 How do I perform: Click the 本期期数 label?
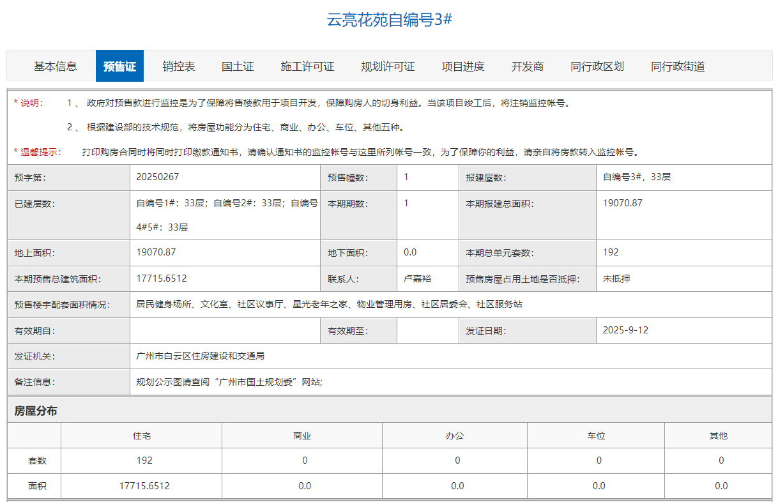pyautogui.click(x=348, y=204)
